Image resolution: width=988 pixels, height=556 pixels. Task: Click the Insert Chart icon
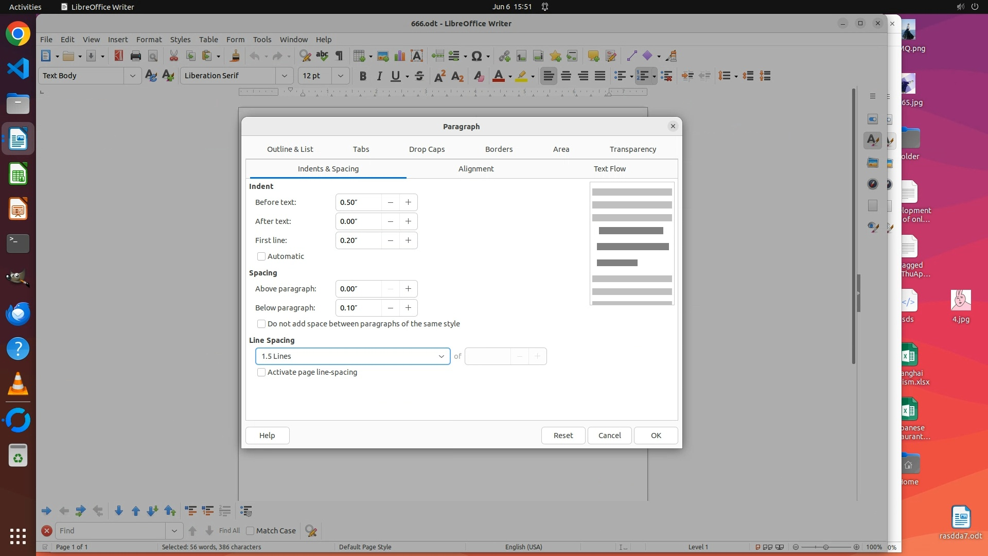click(400, 56)
